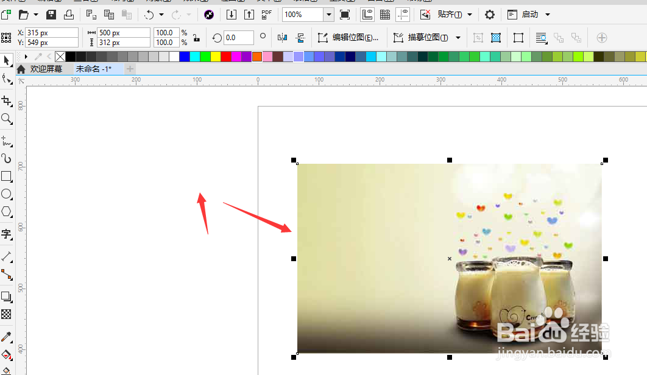Open the Undo history dropdown

coord(161,15)
